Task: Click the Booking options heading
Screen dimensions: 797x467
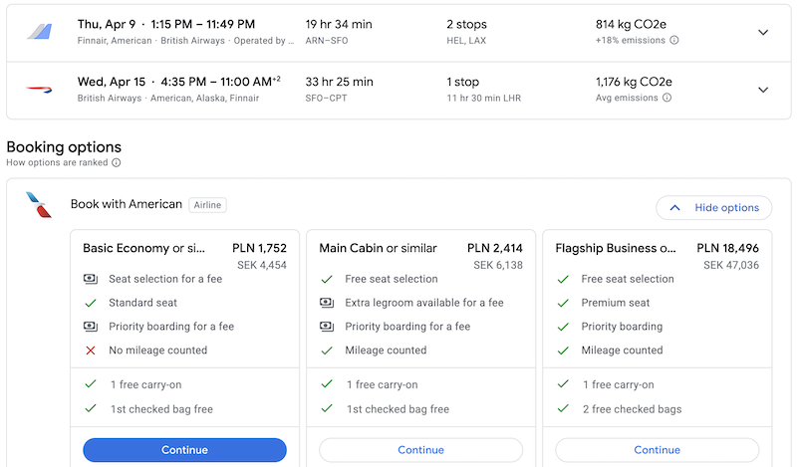Action: pyautogui.click(x=64, y=146)
